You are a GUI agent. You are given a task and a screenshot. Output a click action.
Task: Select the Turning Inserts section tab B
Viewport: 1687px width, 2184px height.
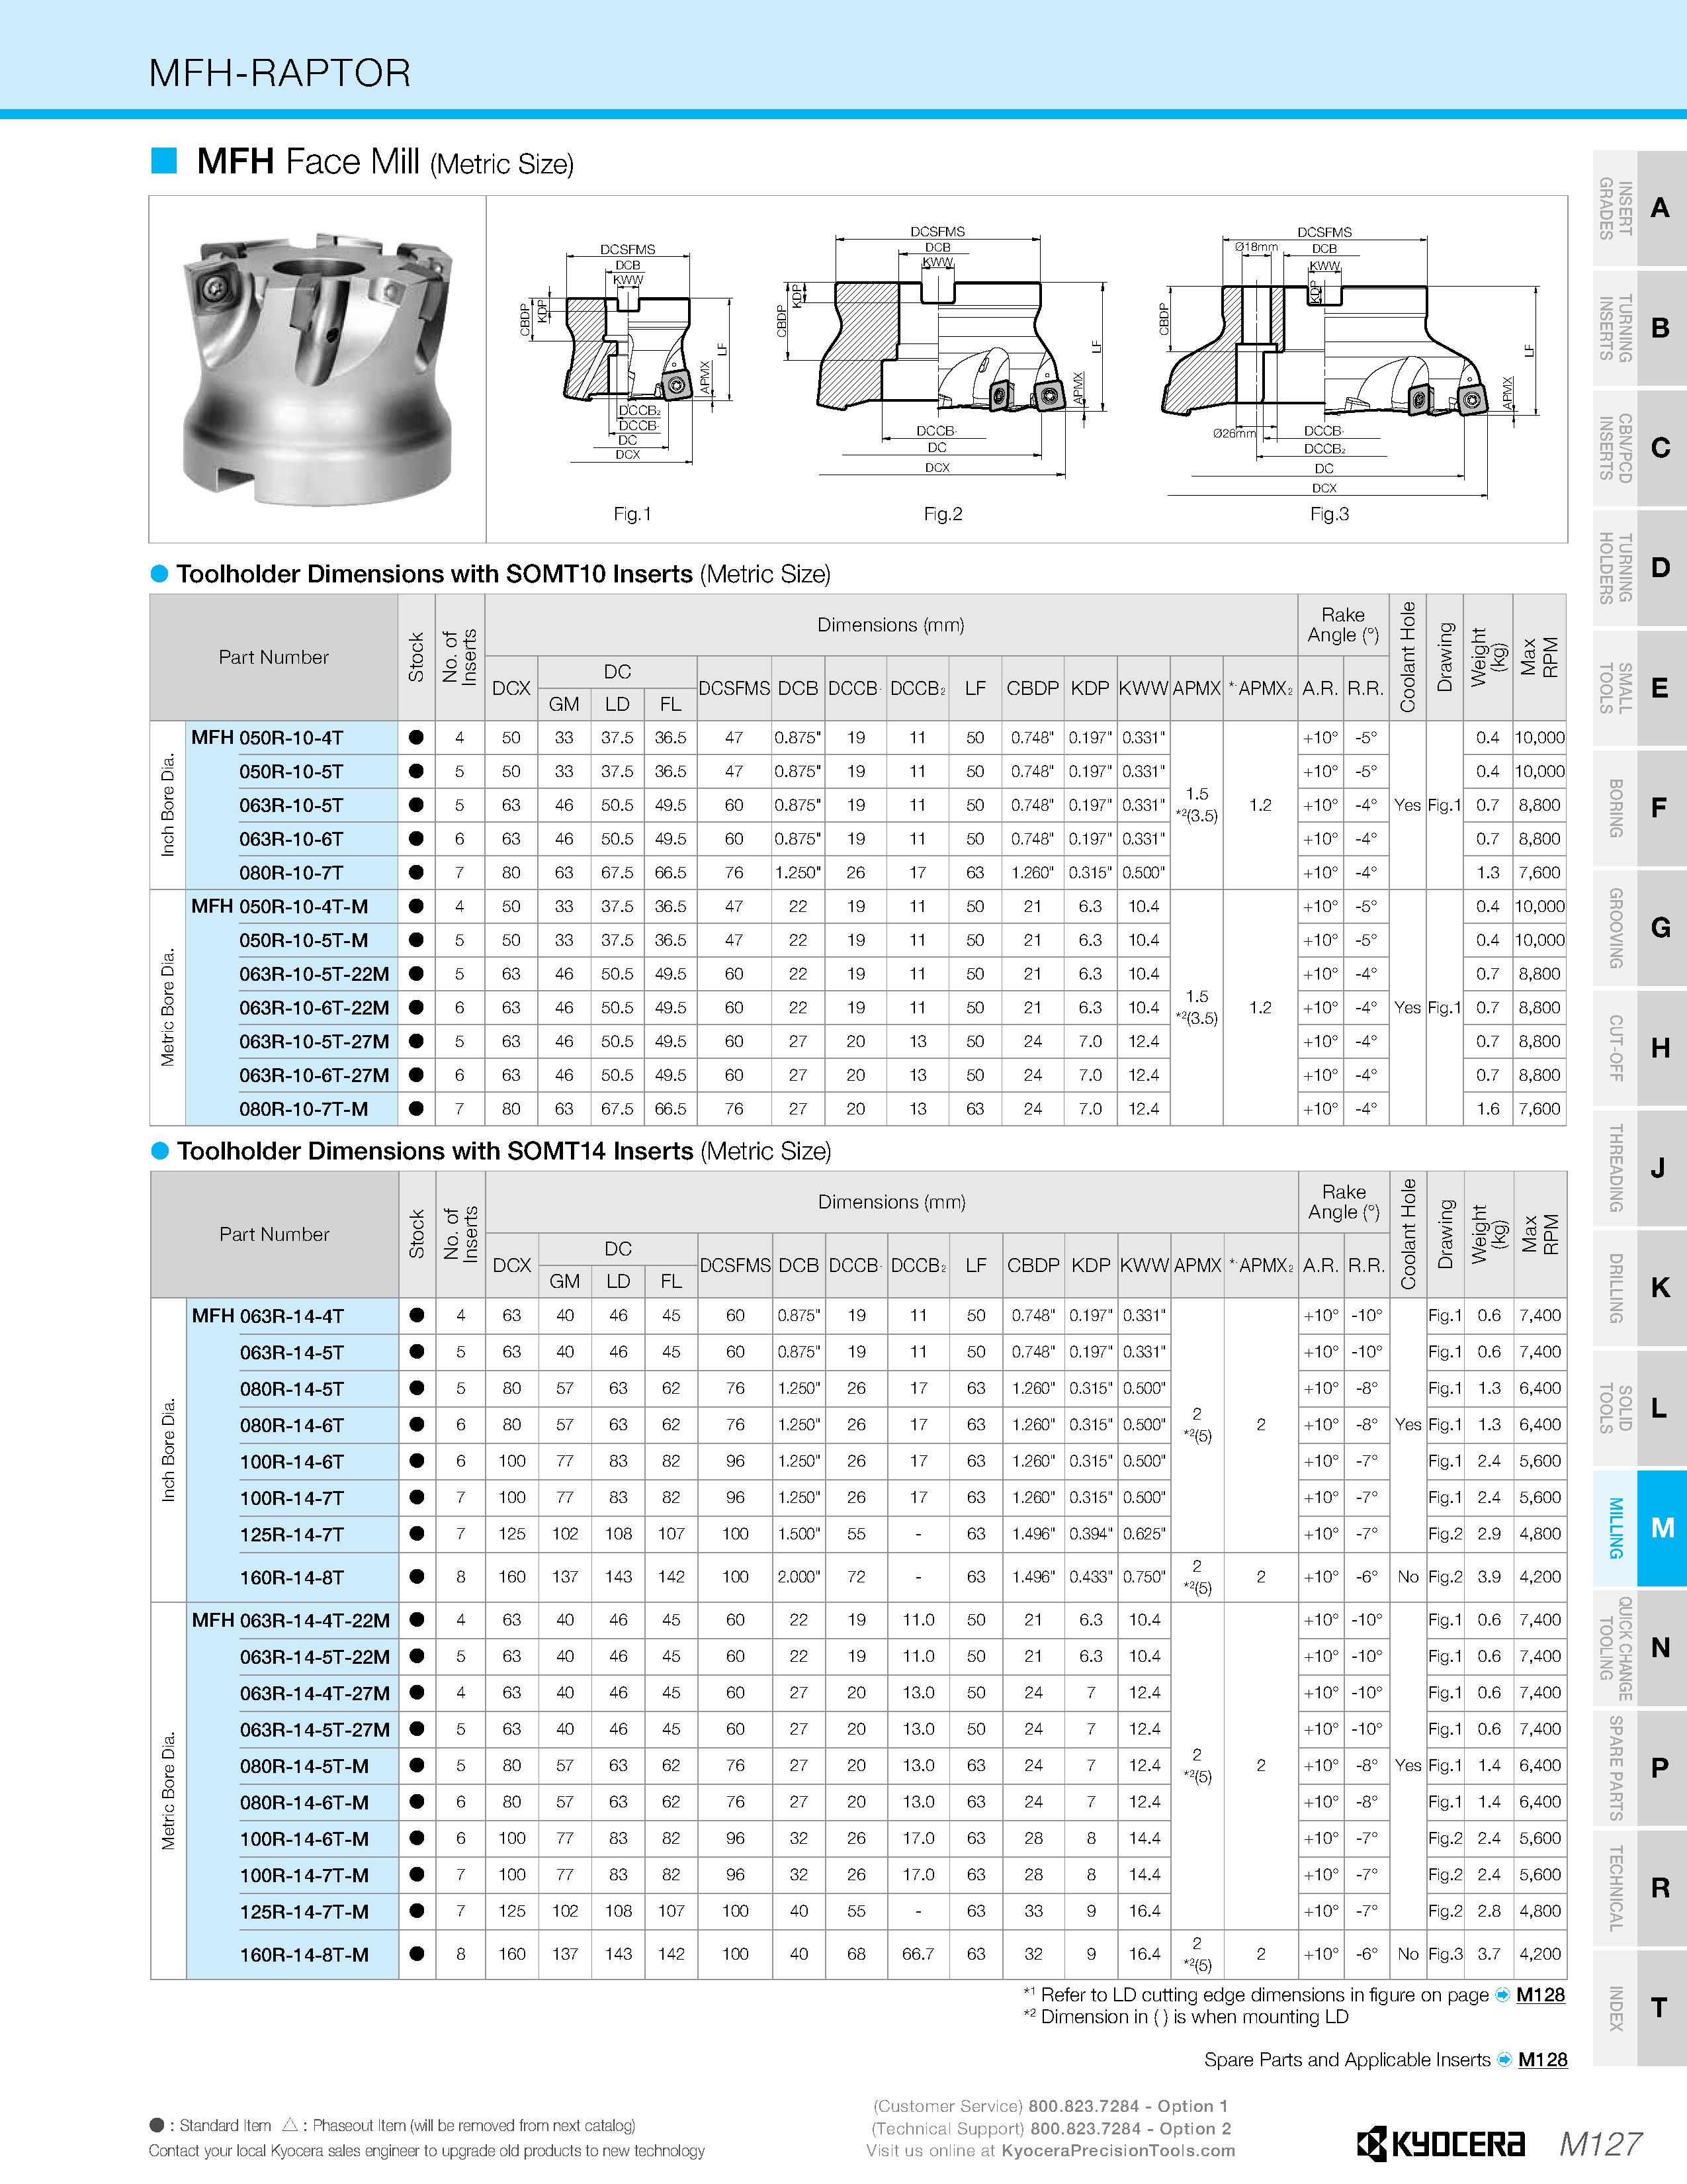click(x=1639, y=328)
